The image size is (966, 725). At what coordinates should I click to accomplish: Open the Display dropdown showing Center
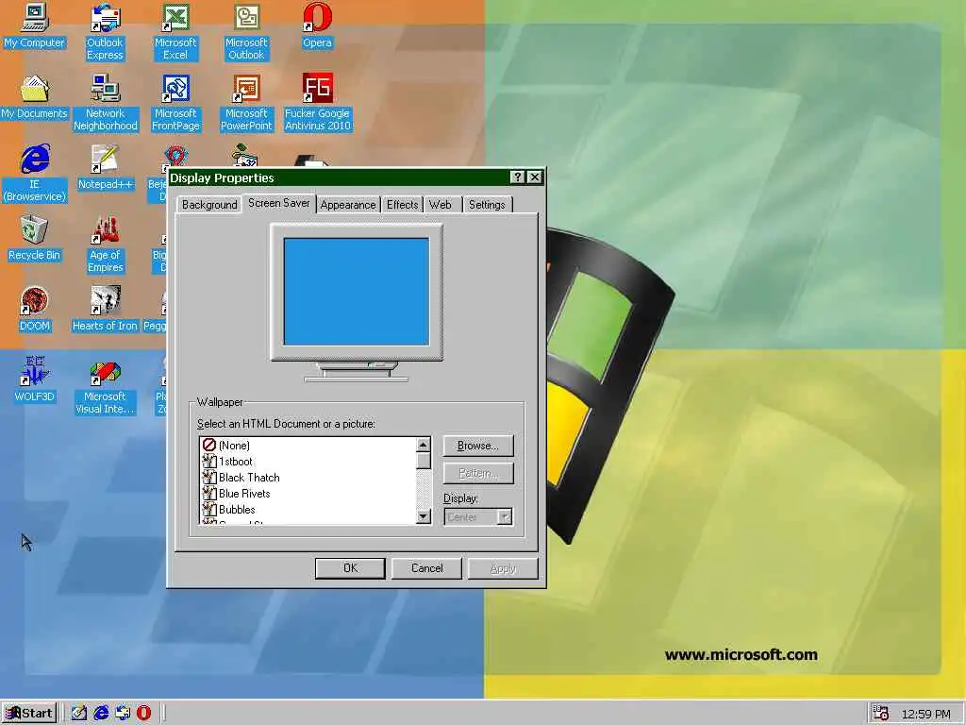(505, 516)
